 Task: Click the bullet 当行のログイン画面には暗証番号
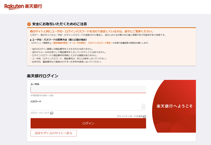click(62, 49)
